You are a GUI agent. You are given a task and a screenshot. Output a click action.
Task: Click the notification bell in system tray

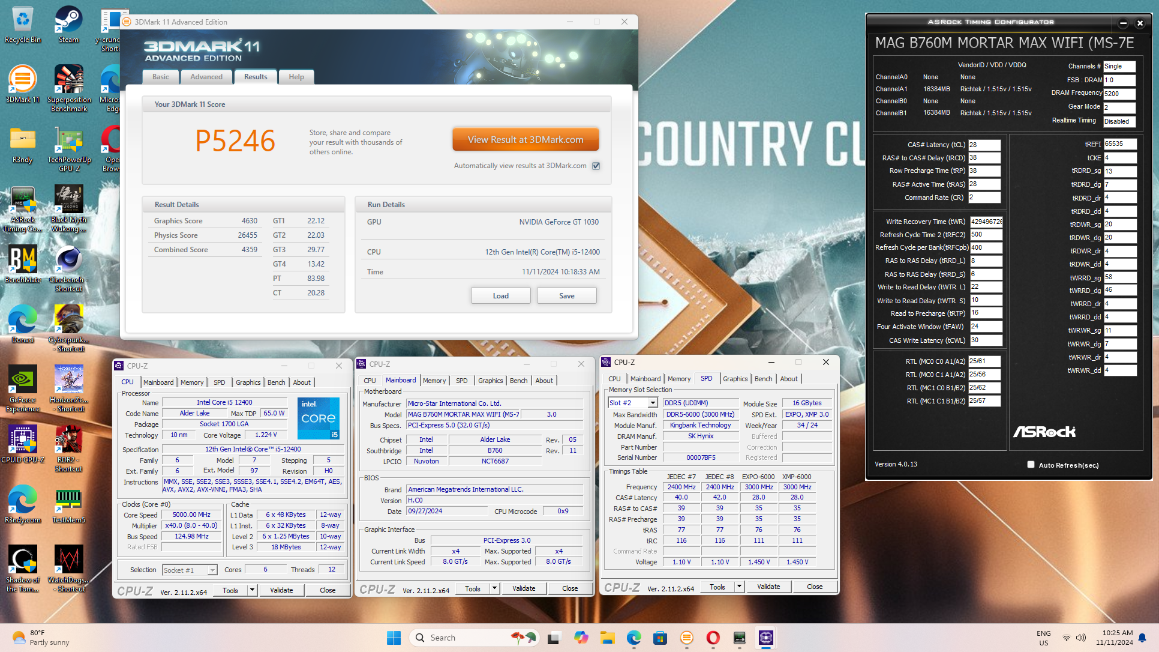(x=1142, y=638)
